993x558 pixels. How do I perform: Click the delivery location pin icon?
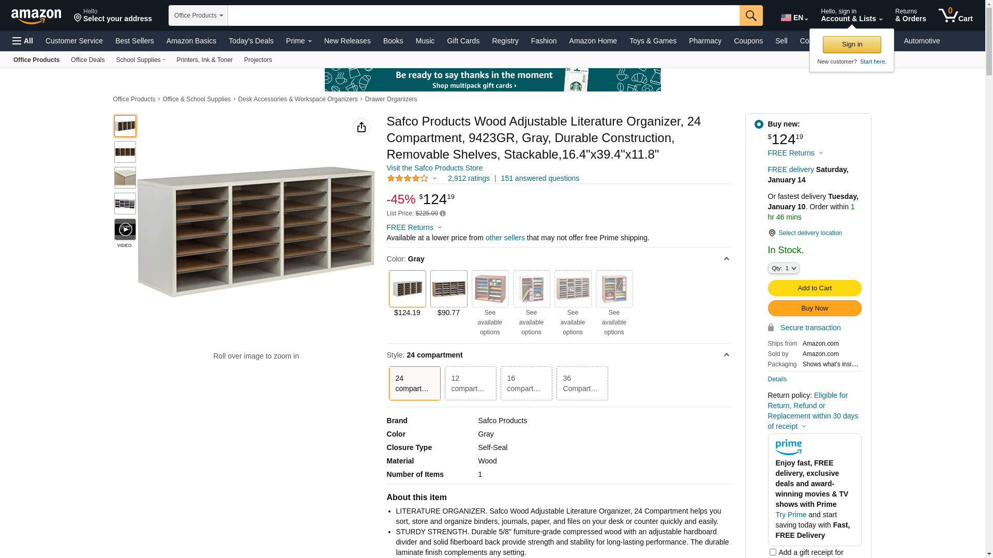click(x=772, y=233)
